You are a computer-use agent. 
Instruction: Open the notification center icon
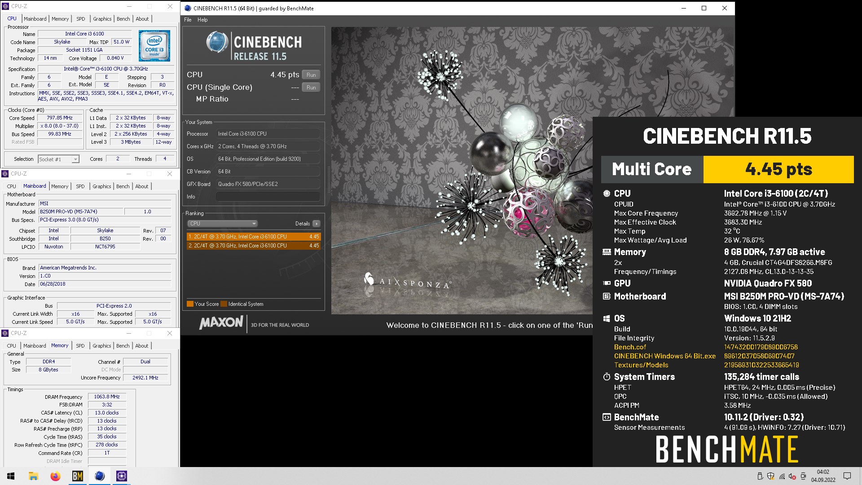coord(847,476)
